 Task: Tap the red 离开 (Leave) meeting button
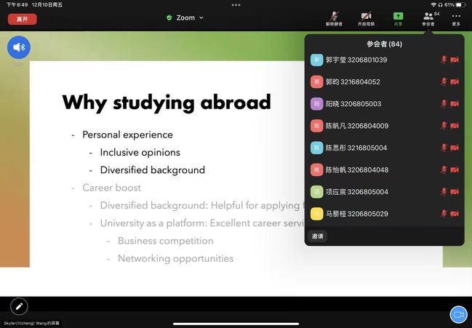click(22, 19)
